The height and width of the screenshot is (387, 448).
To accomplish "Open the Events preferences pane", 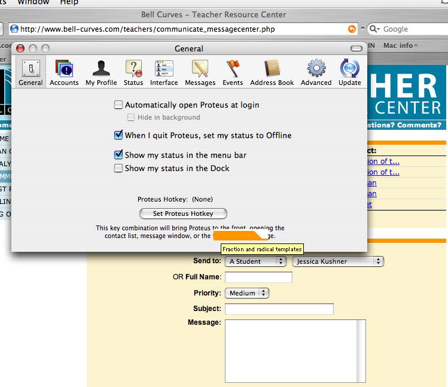I will pos(233,72).
